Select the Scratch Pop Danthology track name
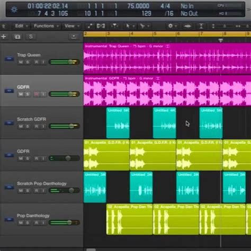Image resolution: width=251 pixels, height=251 pixels. coord(42,184)
